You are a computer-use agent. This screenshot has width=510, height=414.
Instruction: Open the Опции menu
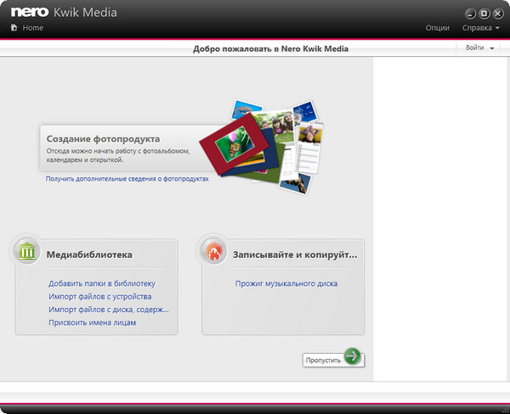pos(438,28)
